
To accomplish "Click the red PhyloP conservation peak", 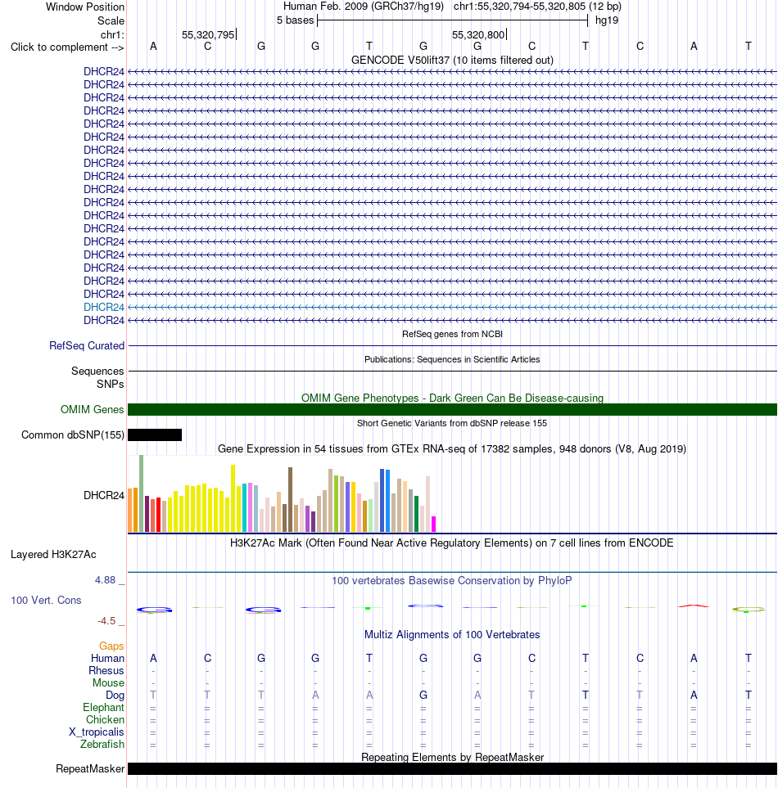I will (694, 606).
